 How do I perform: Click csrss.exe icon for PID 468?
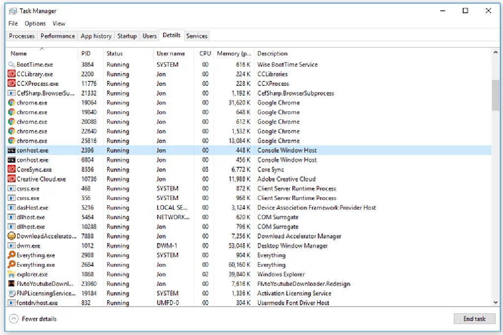coord(12,188)
